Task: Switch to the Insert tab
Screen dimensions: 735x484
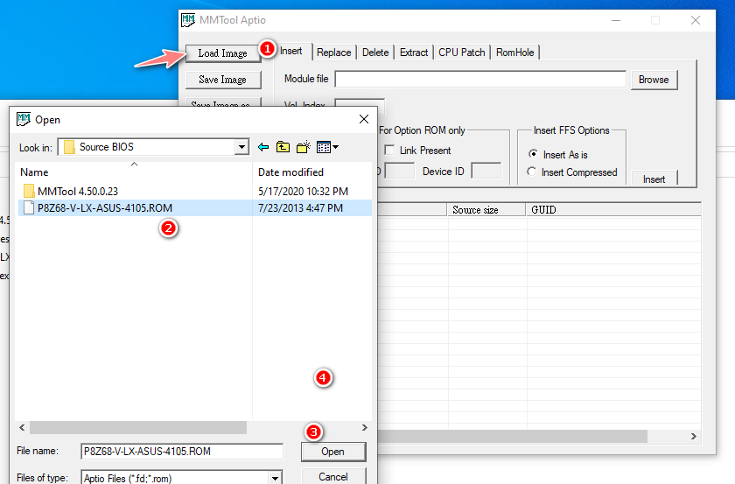Action: [x=291, y=51]
